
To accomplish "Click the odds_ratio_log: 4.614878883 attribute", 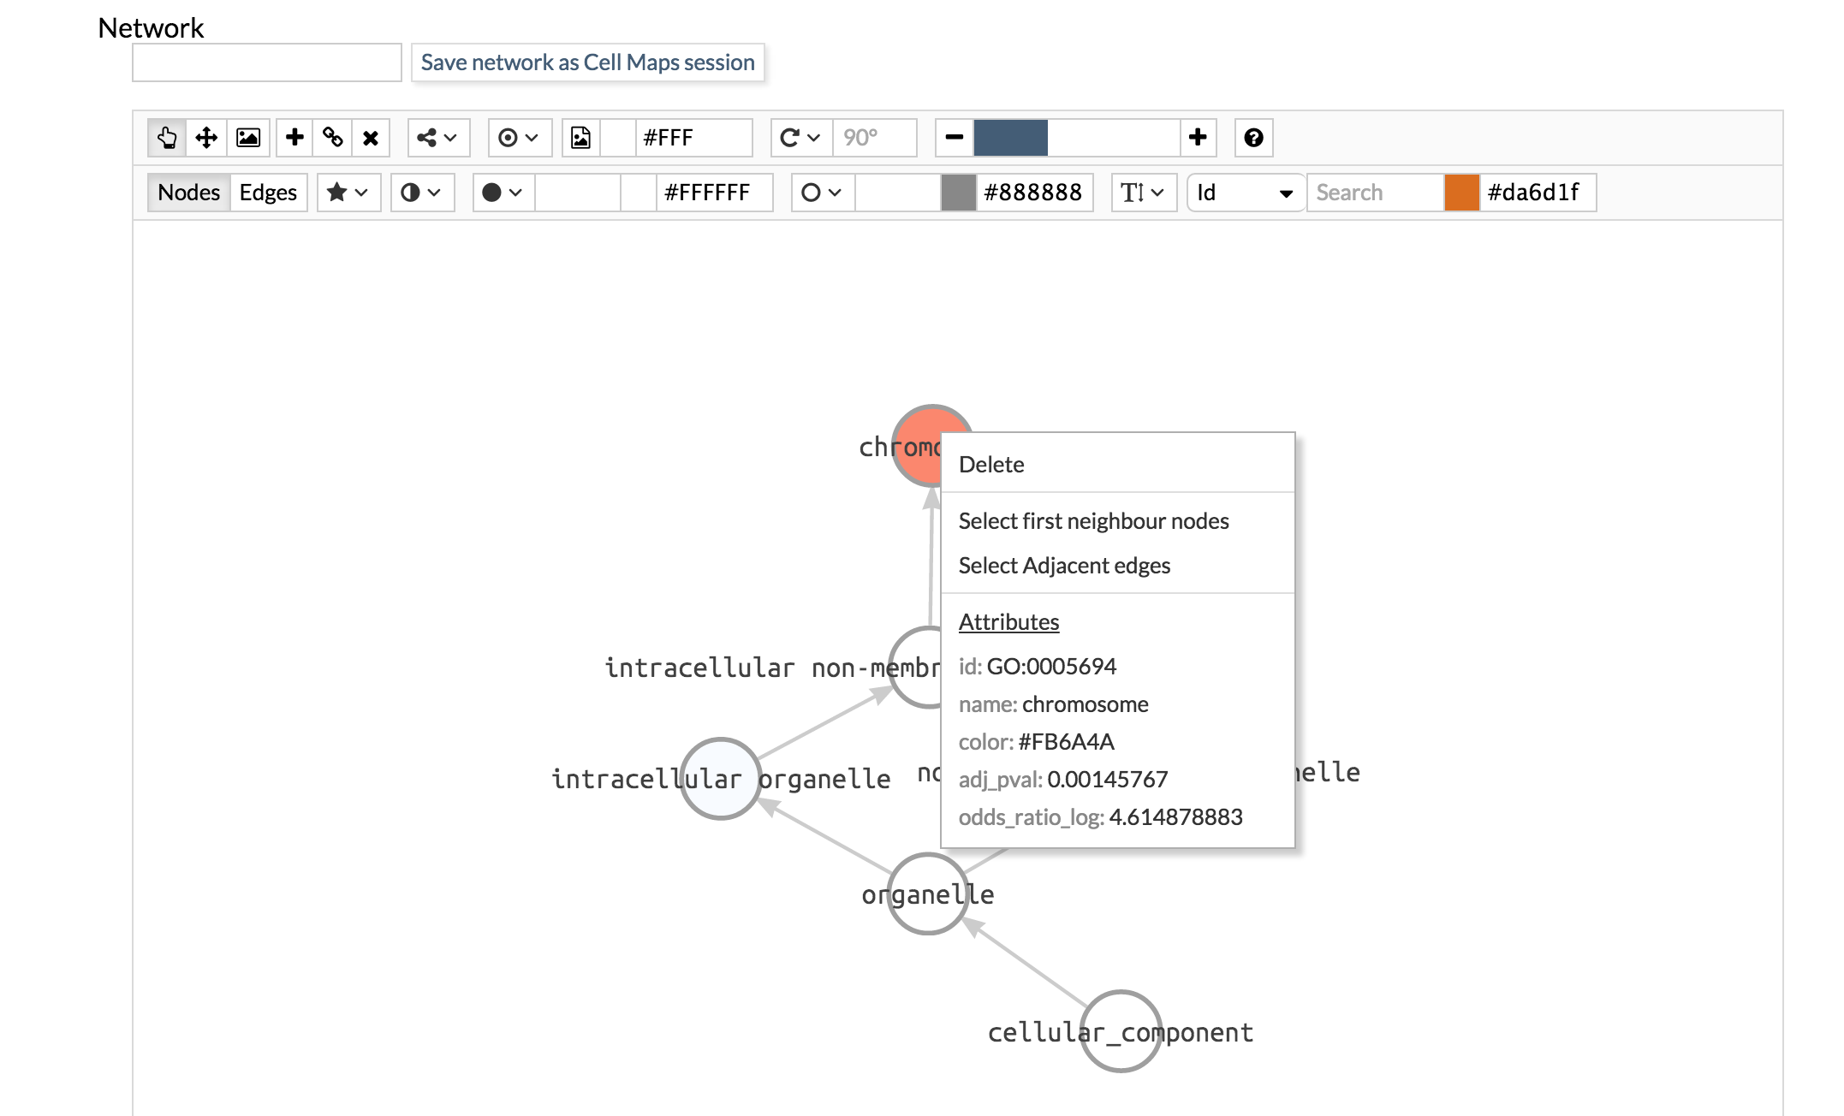I will [1101, 817].
